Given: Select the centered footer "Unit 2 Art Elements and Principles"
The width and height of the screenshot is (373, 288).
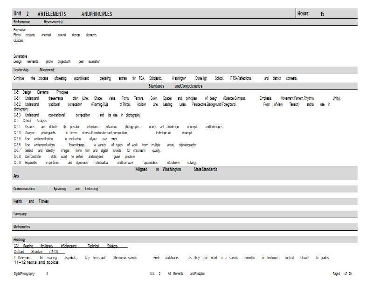Looking at the screenshot, I should point(177,274).
